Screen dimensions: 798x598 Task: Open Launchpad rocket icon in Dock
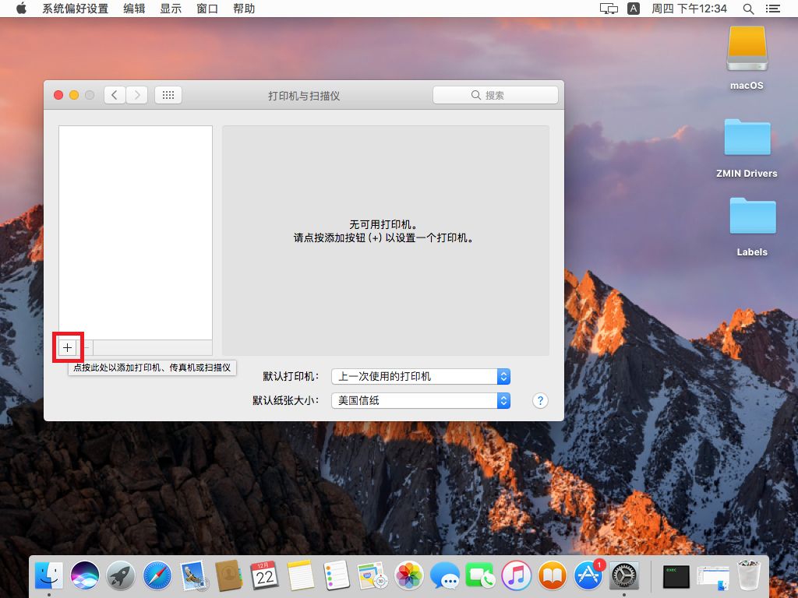(121, 575)
